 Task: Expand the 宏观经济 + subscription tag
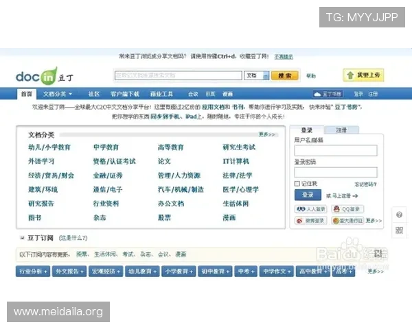106,271
